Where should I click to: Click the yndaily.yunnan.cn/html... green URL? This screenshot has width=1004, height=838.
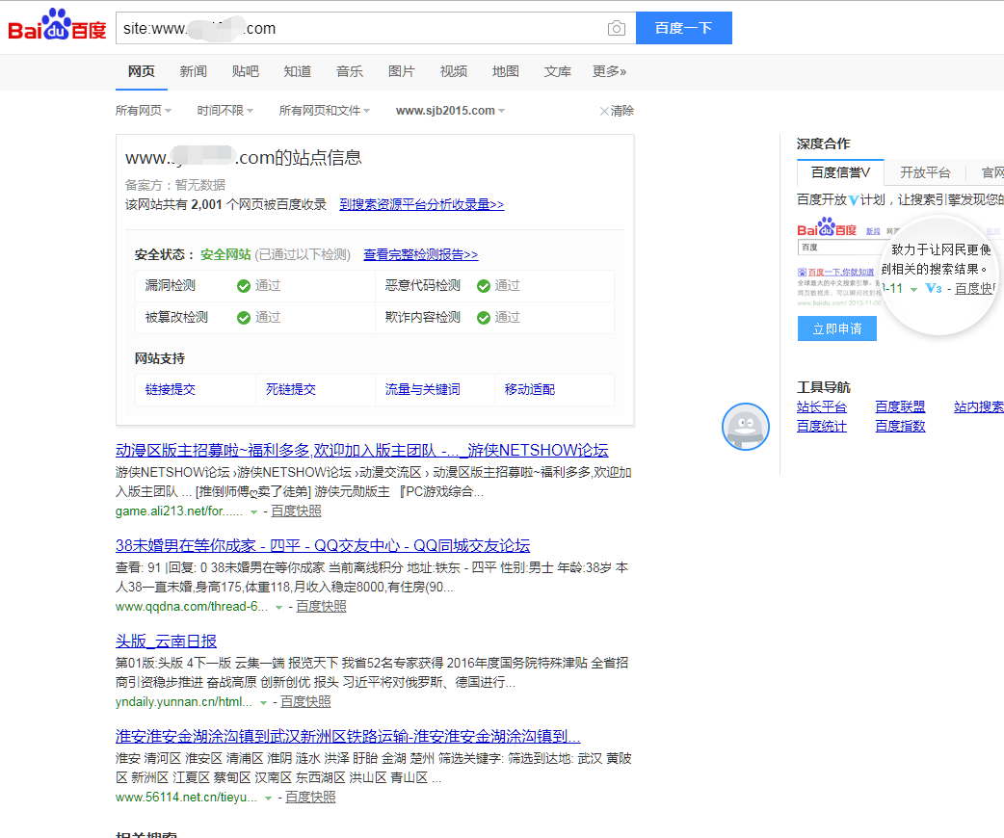pos(184,701)
